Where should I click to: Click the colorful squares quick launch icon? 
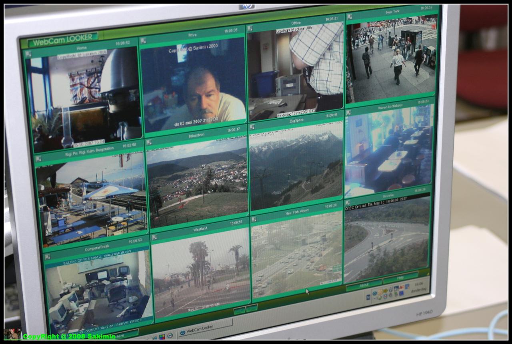pyautogui.click(x=162, y=336)
